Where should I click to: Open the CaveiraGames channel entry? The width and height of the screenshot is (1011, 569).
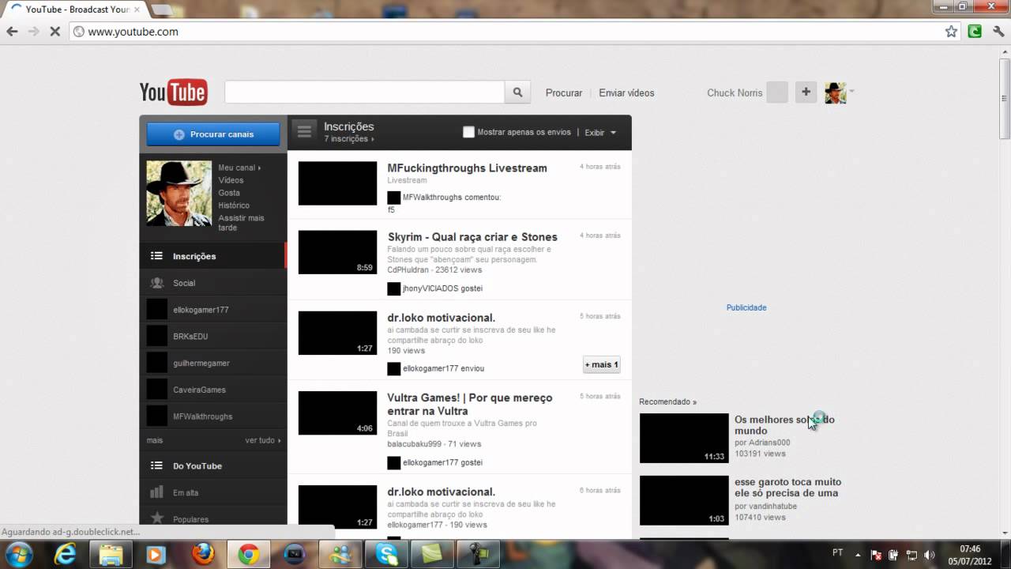(213, 390)
